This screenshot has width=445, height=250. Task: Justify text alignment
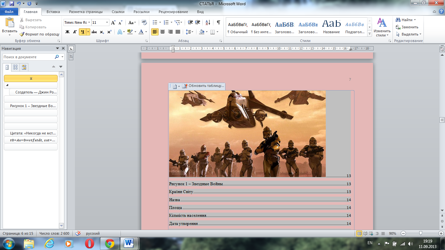click(x=178, y=32)
